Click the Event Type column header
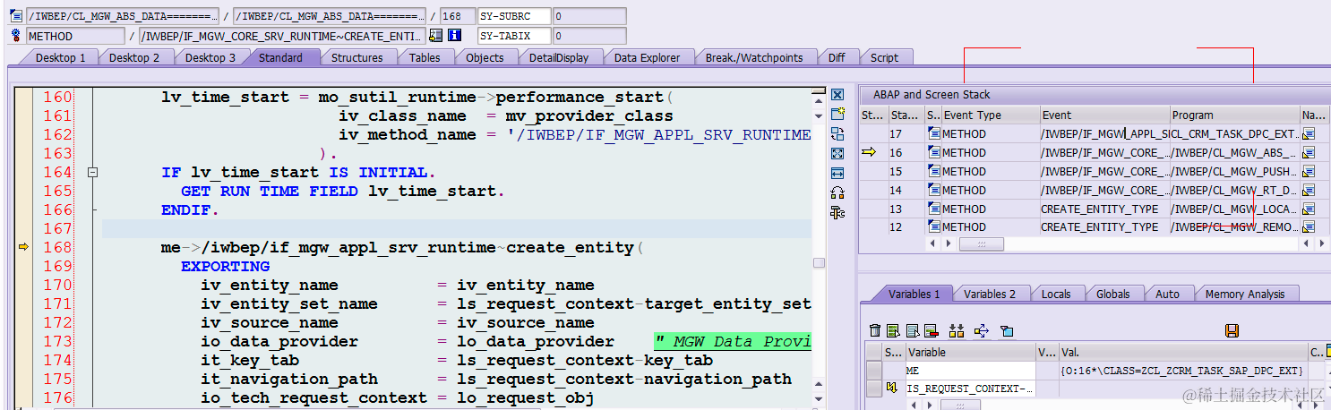 pos(991,115)
